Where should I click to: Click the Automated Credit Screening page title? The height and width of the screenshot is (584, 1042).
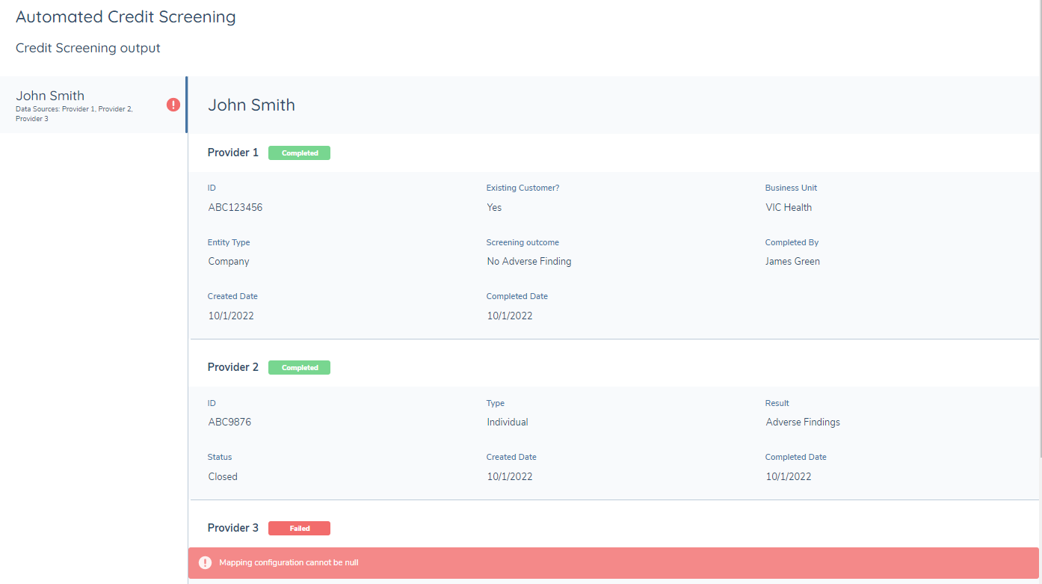(126, 17)
